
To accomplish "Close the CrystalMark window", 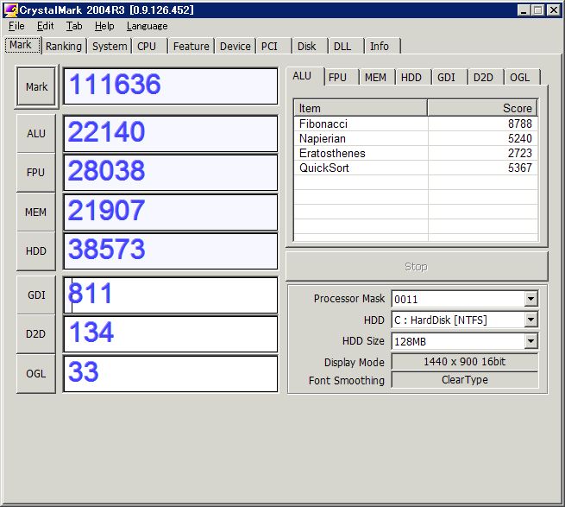I will (x=553, y=10).
